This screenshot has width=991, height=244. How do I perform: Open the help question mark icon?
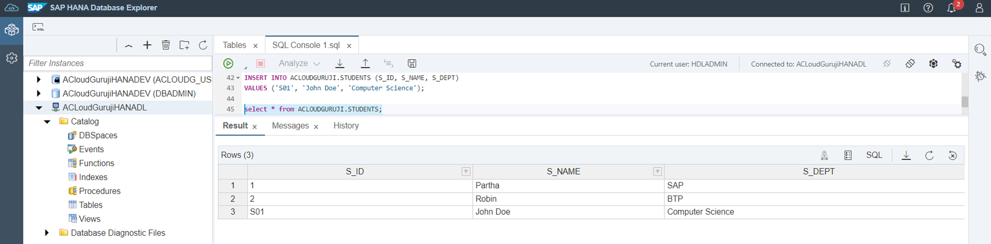click(928, 8)
